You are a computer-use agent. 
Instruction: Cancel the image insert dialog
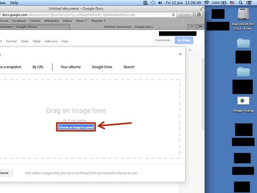click(6, 173)
